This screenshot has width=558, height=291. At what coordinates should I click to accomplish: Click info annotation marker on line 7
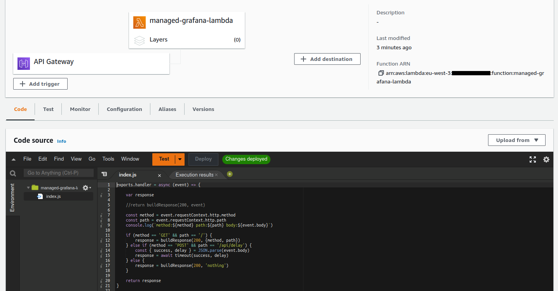point(101,215)
